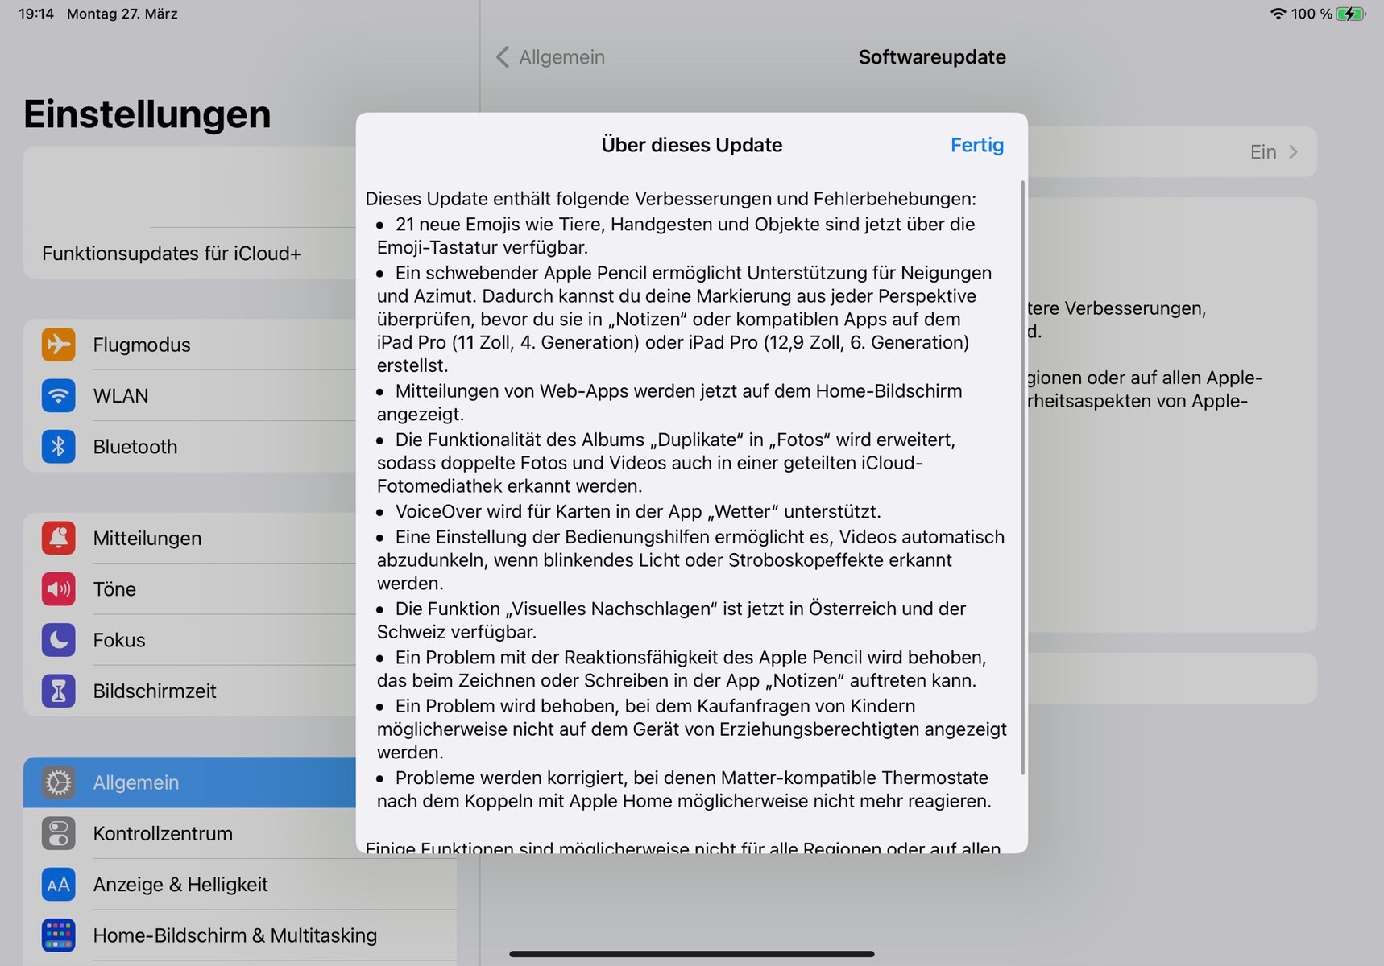The height and width of the screenshot is (966, 1384).
Task: Tap the date 'Montag 27. März'
Action: (x=122, y=14)
